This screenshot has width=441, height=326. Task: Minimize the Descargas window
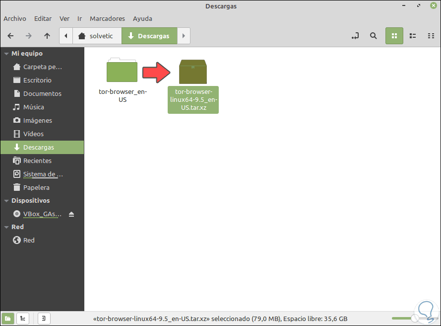pyautogui.click(x=404, y=5)
